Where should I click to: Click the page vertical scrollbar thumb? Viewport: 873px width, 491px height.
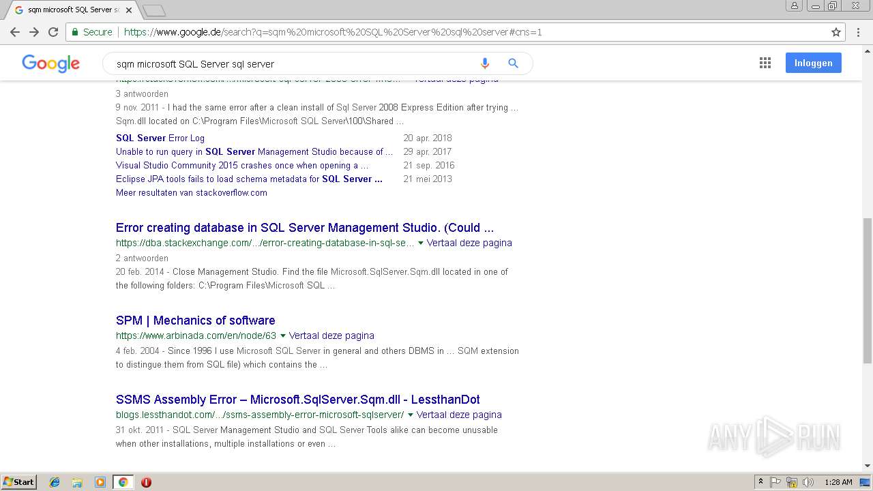[x=867, y=291]
